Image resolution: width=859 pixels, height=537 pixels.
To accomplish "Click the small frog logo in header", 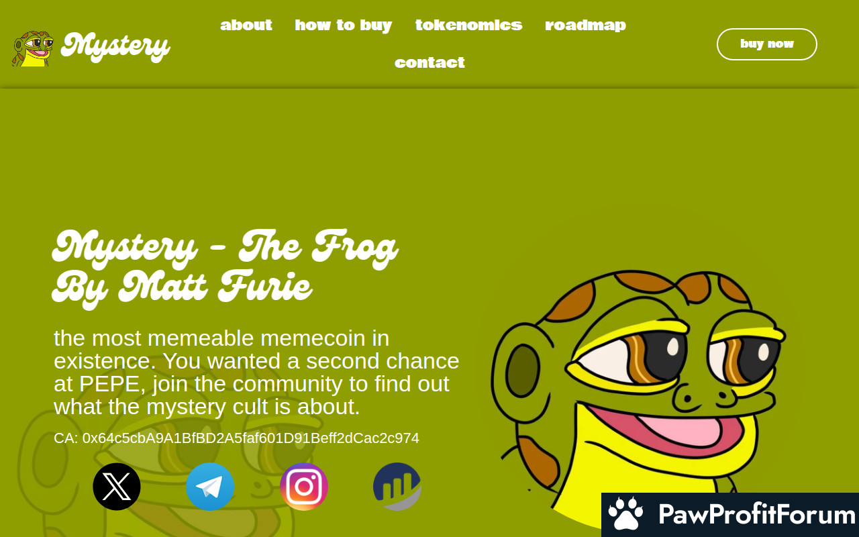I will 33,48.
